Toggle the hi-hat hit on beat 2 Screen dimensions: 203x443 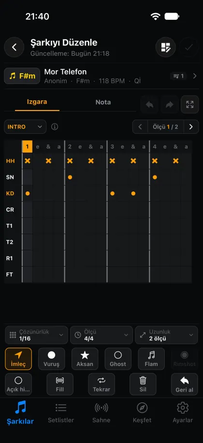tap(70, 161)
